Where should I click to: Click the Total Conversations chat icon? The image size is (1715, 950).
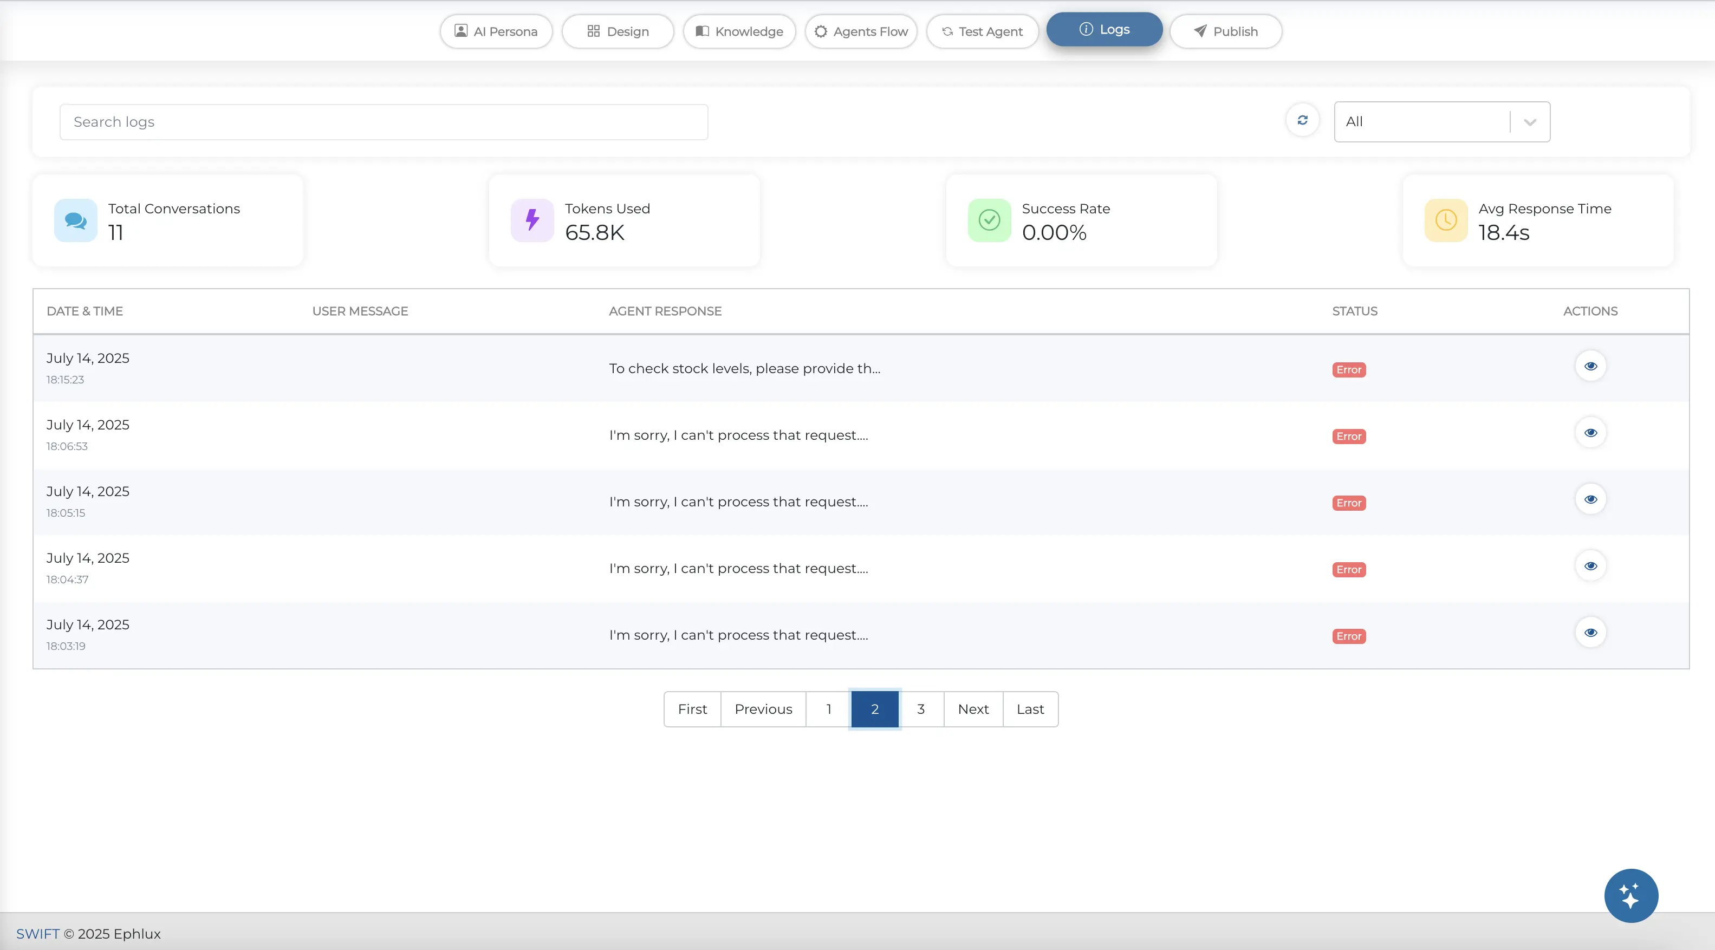click(x=75, y=220)
